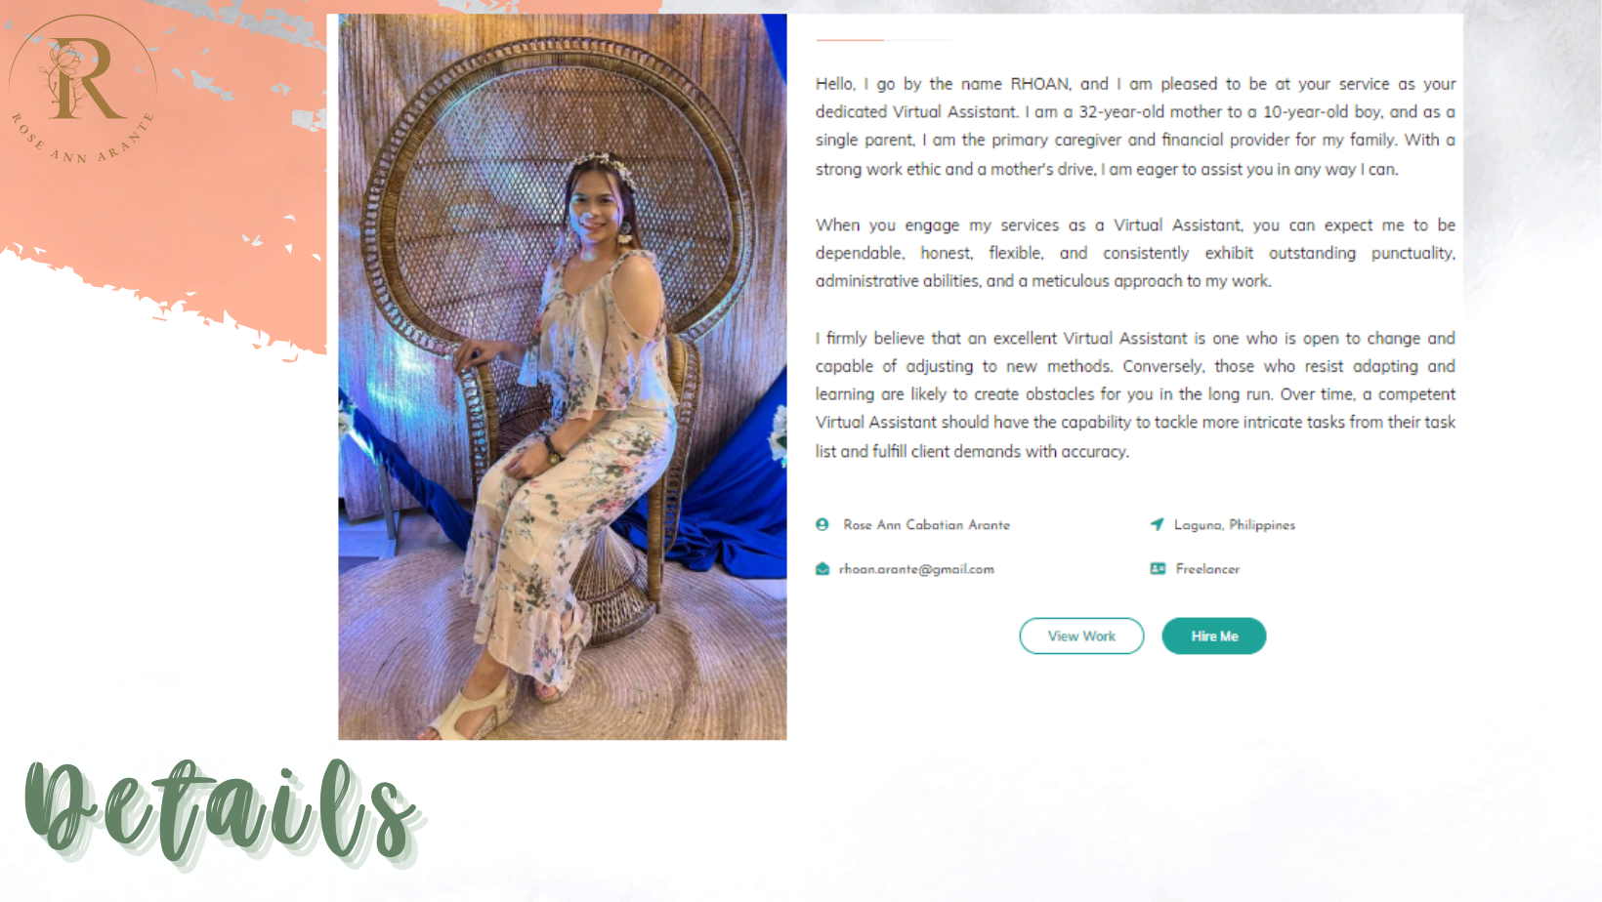Click the Freelancer label
Image resolution: width=1602 pixels, height=902 pixels.
pos(1207,569)
